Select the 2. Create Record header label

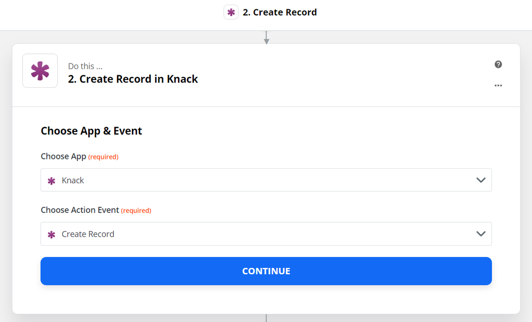281,12
